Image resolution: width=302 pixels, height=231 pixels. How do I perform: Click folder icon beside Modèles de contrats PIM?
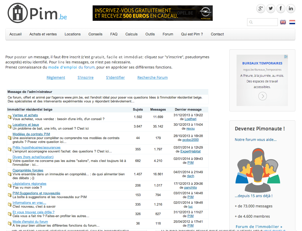click(10, 138)
